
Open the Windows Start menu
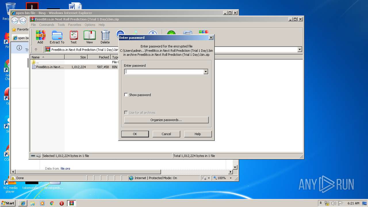pyautogui.click(x=8, y=203)
